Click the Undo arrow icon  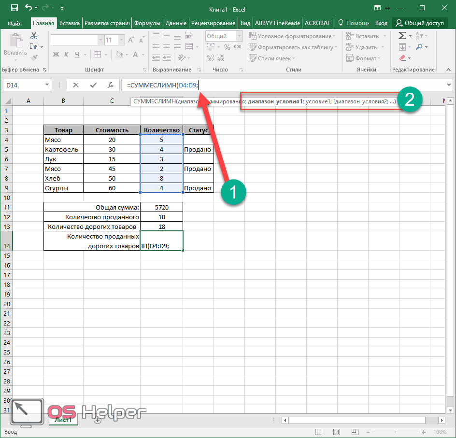[x=28, y=8]
